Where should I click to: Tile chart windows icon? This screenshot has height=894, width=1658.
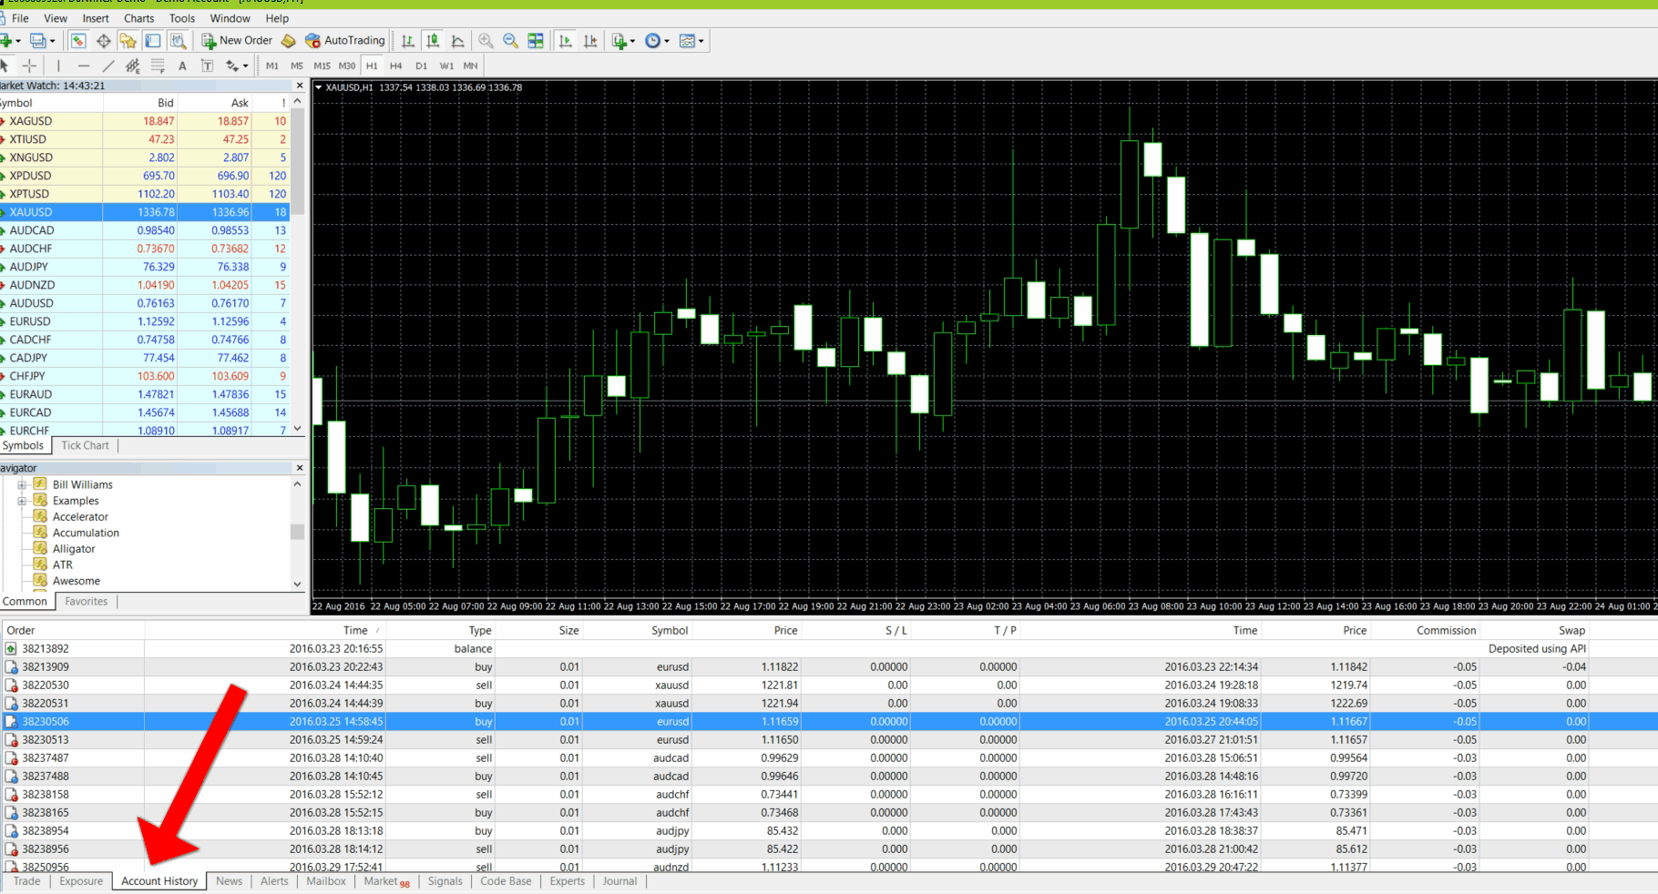tap(536, 41)
